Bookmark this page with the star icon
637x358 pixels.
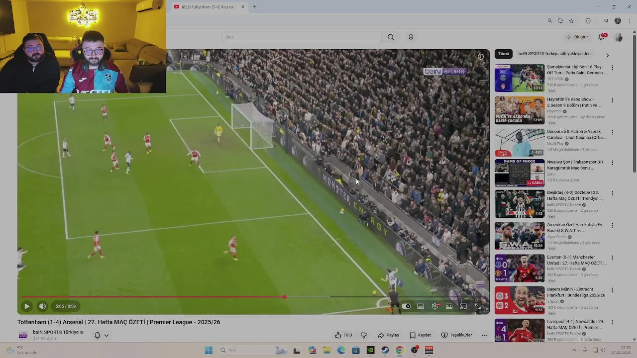coord(571,21)
